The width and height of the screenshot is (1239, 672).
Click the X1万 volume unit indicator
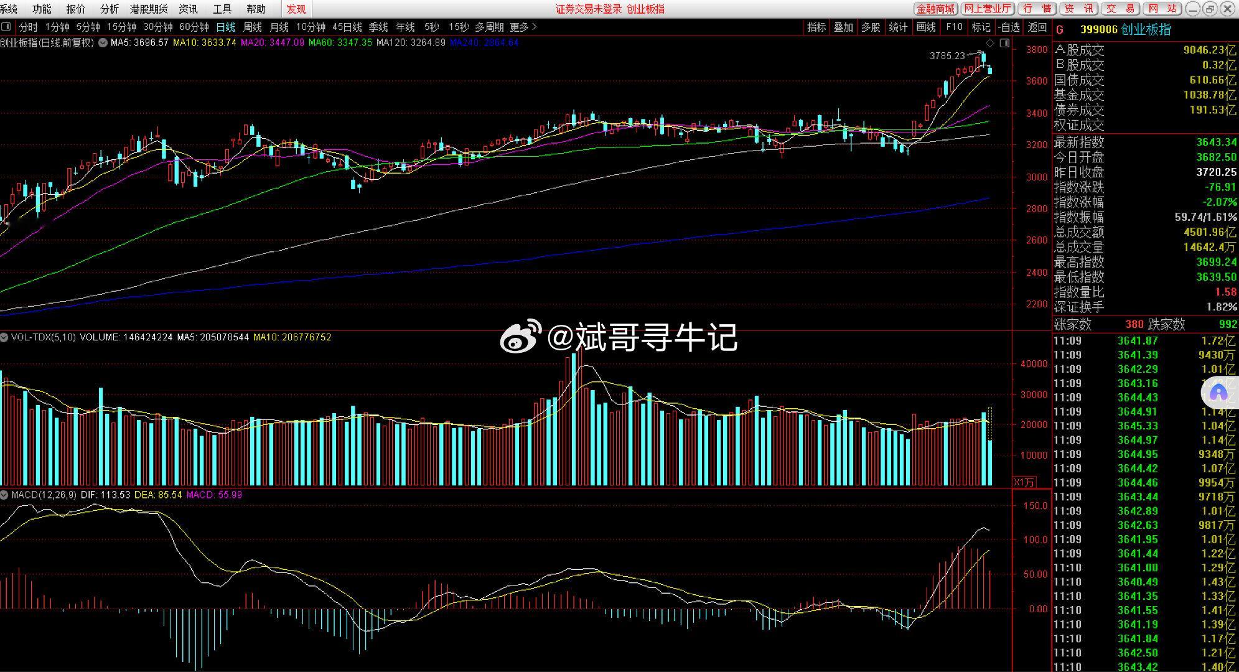click(x=1024, y=482)
